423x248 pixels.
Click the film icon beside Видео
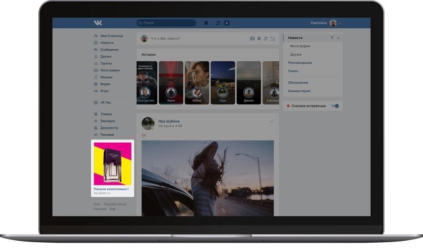coord(96,84)
